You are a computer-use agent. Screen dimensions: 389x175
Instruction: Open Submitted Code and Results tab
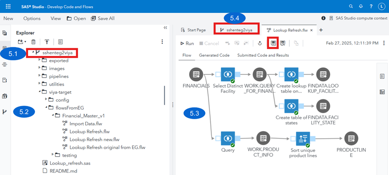pos(263,55)
